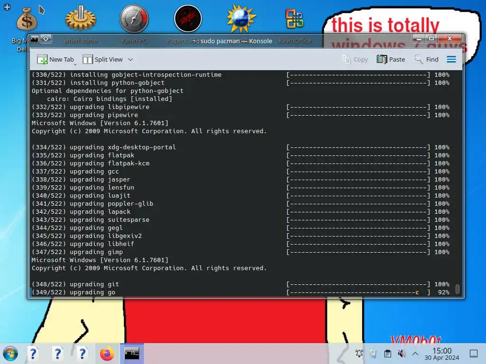Click the plus icon at the desktop corner
The height and width of the screenshot is (364, 486).
click(7, 7)
